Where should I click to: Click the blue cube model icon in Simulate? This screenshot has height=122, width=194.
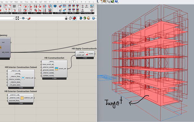[x=55, y=6]
